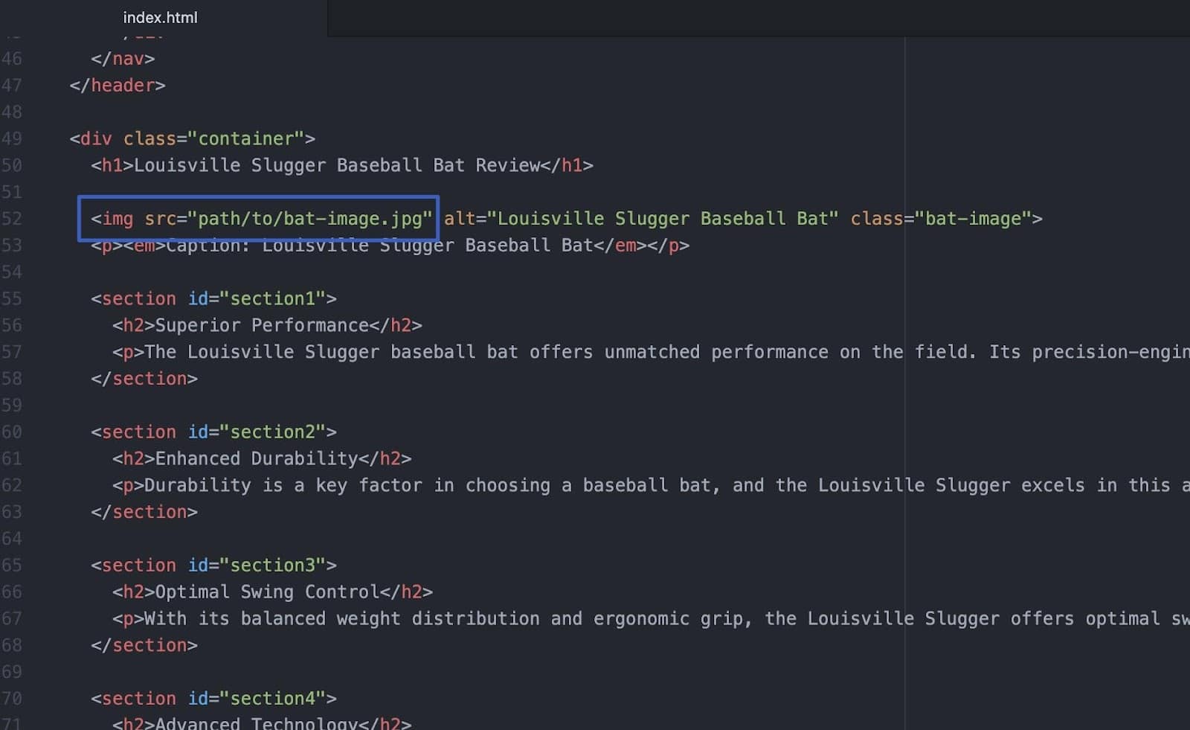
Task: Click the highlighted img src attribute
Action: 290,218
